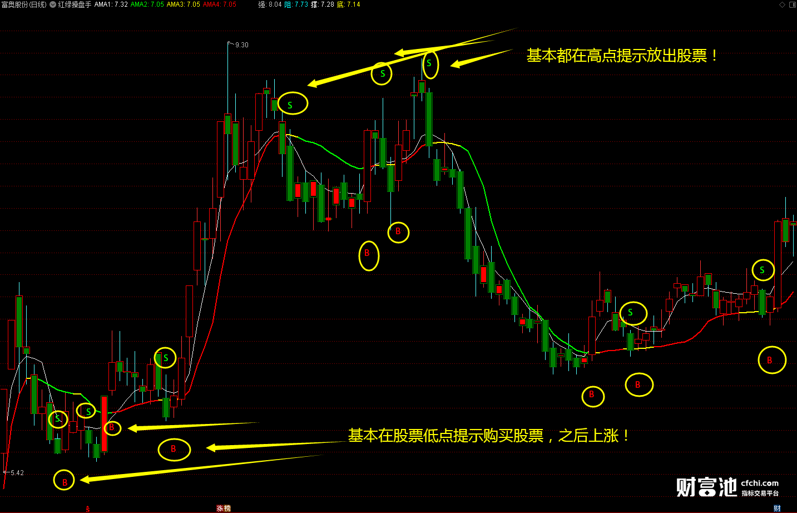
Task: Click the red AMA4: 7.05 value
Action: pyautogui.click(x=220, y=4)
